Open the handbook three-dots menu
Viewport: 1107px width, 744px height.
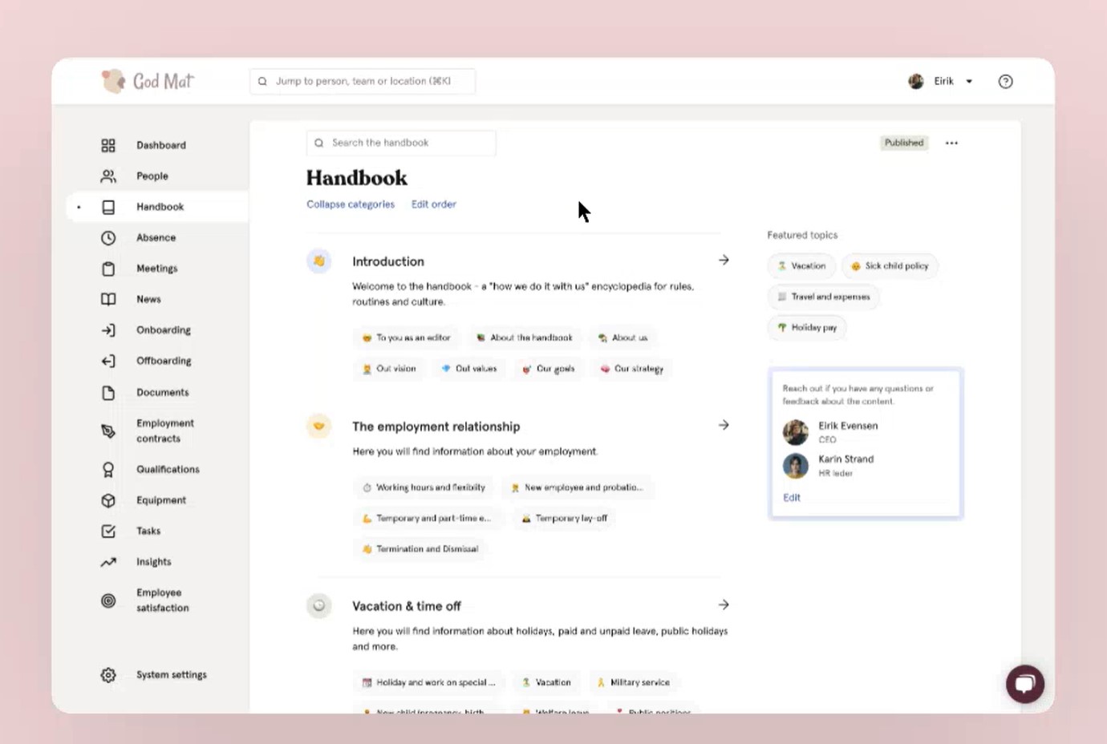point(951,143)
